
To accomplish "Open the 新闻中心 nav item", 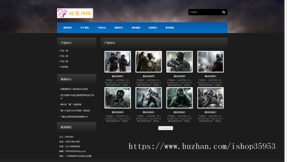I will 119,28.
